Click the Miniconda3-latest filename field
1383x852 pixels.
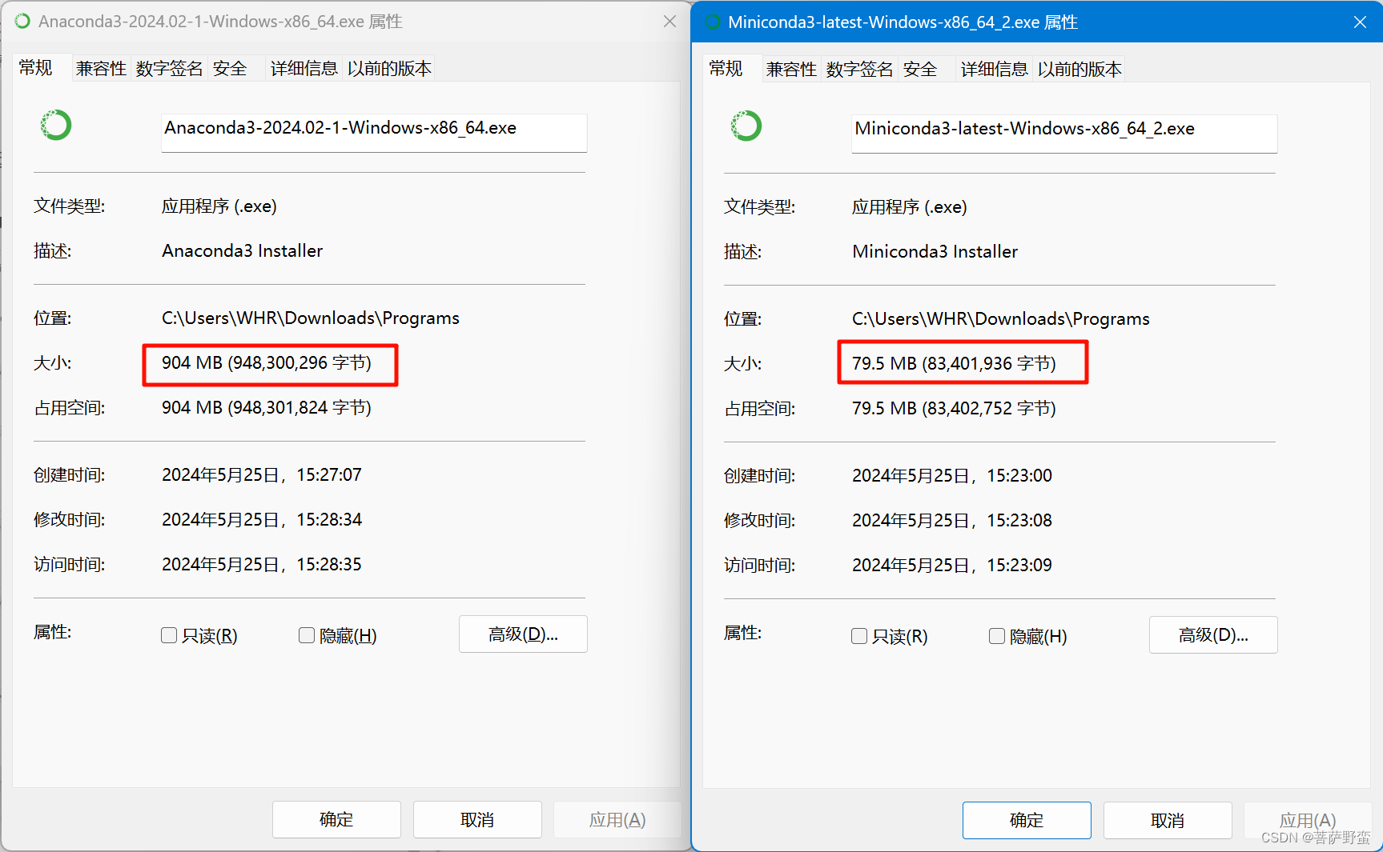click(x=1064, y=133)
